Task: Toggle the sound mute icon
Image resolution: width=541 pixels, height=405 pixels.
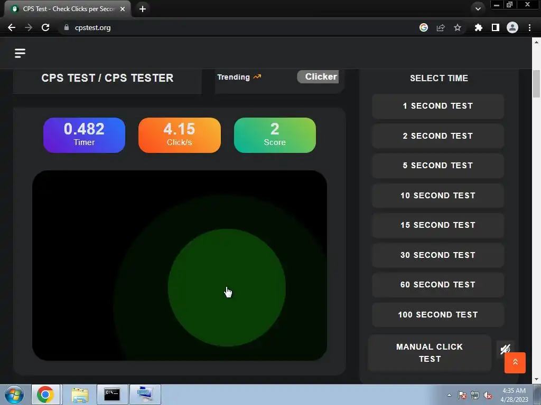Action: coord(505,349)
